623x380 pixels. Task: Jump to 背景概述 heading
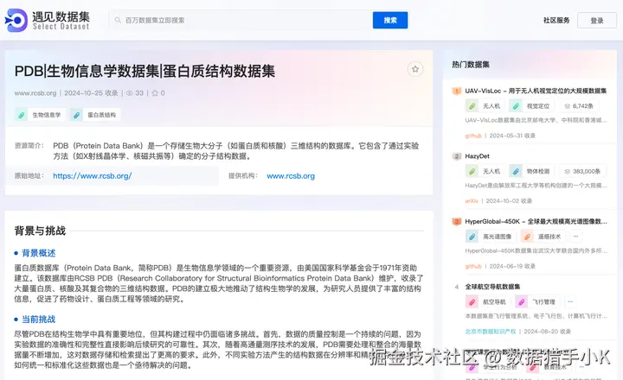[39, 253]
